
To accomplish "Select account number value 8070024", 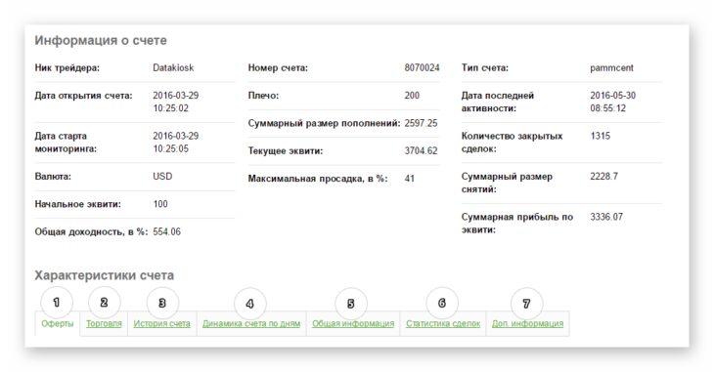I will point(422,67).
